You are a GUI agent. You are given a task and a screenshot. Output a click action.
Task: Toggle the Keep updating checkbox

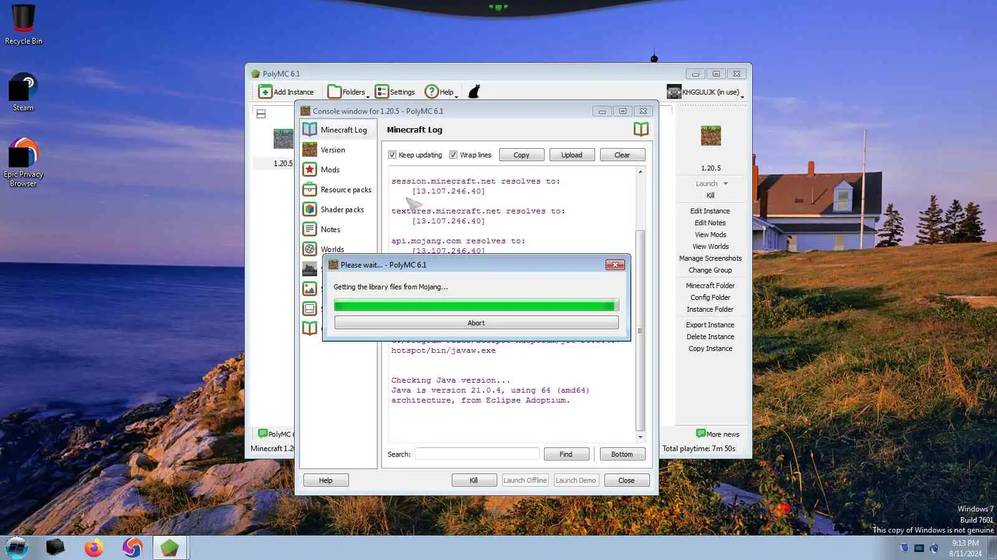393,155
